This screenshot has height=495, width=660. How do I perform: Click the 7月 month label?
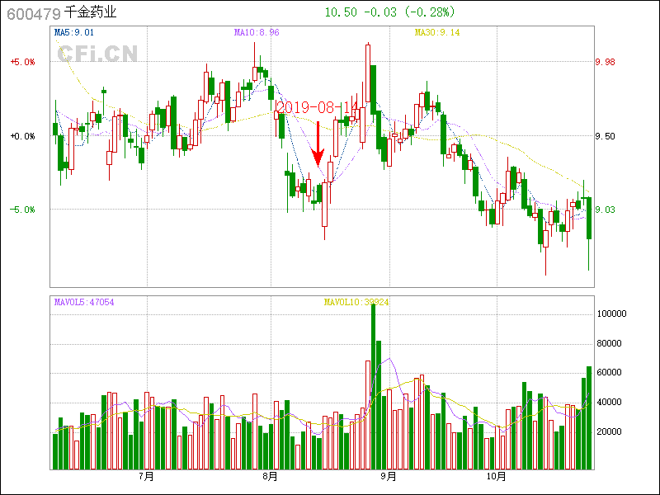pos(147,477)
